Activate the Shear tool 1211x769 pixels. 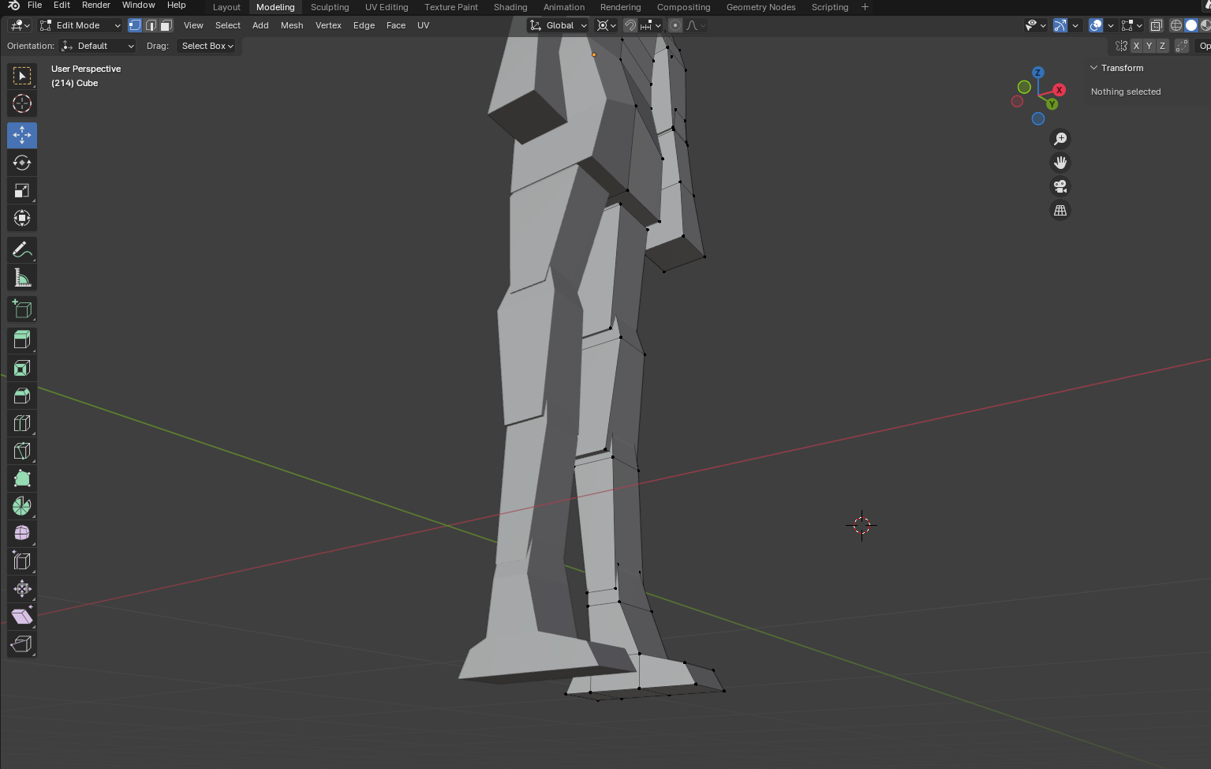22,617
